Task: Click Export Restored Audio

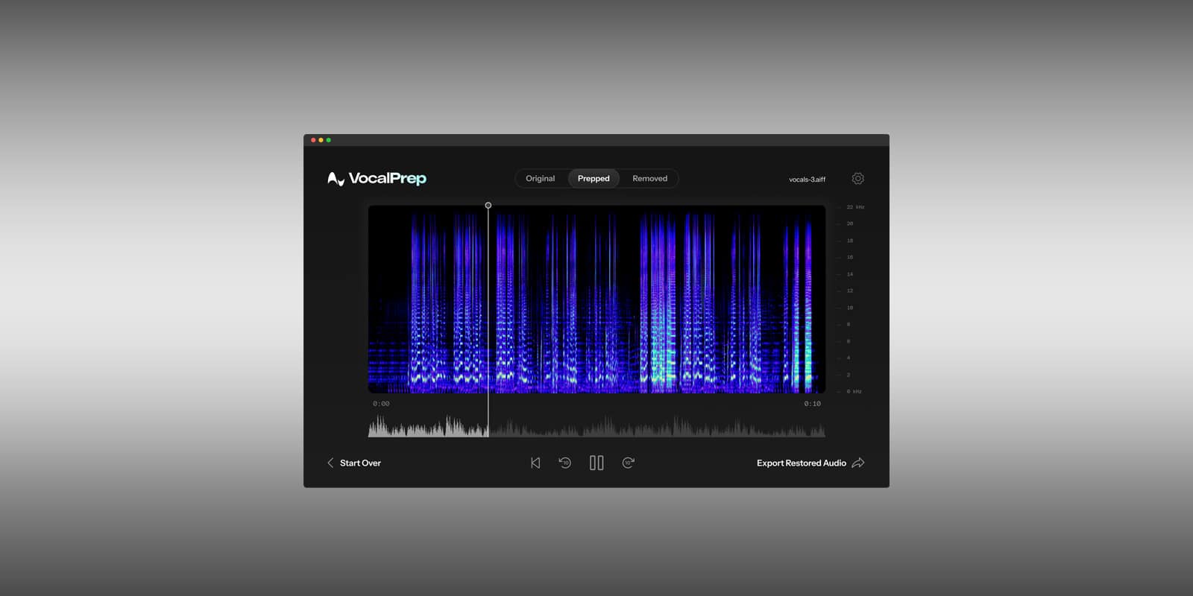Action: pos(802,463)
